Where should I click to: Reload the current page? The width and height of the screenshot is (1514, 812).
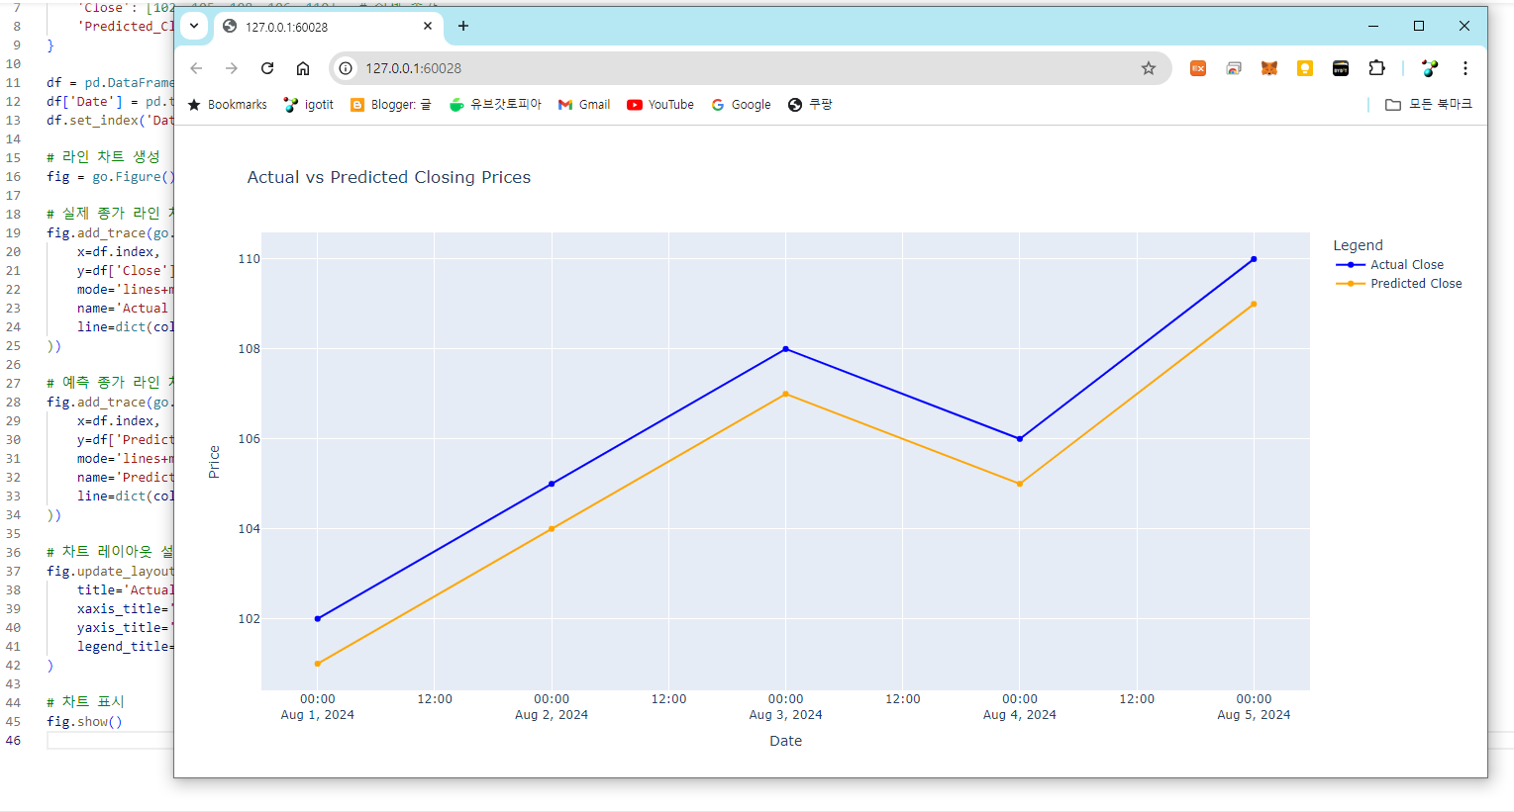[267, 68]
